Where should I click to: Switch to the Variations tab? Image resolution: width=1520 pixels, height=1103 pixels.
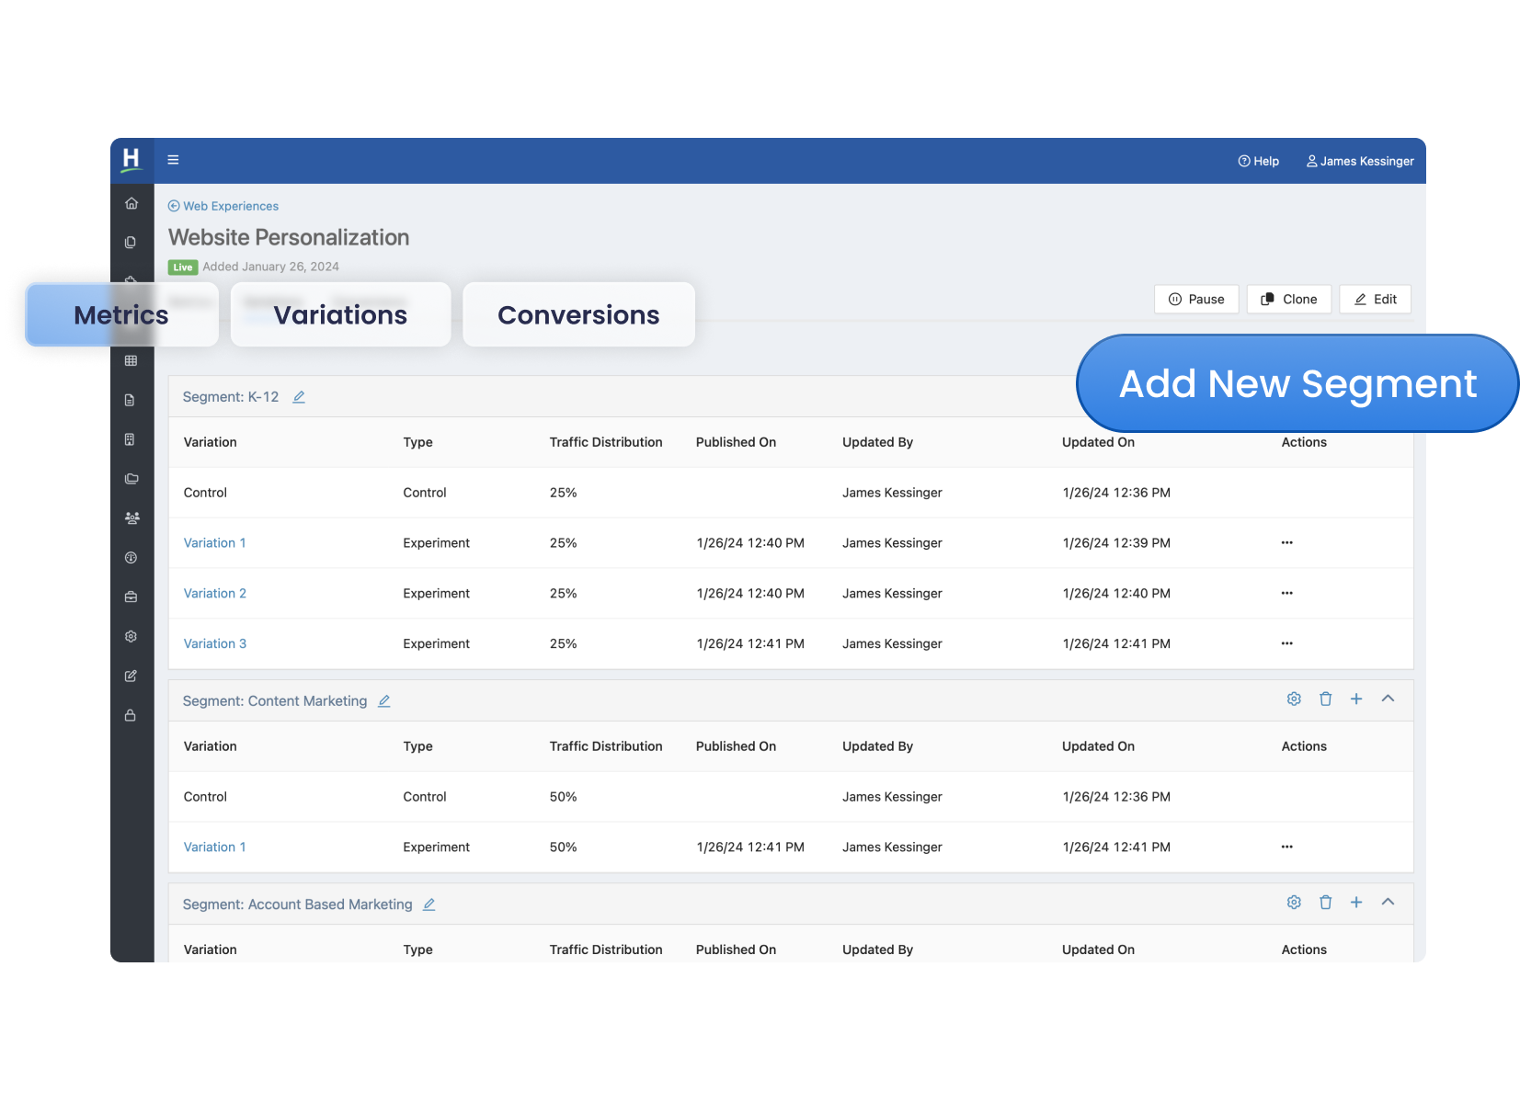(340, 315)
